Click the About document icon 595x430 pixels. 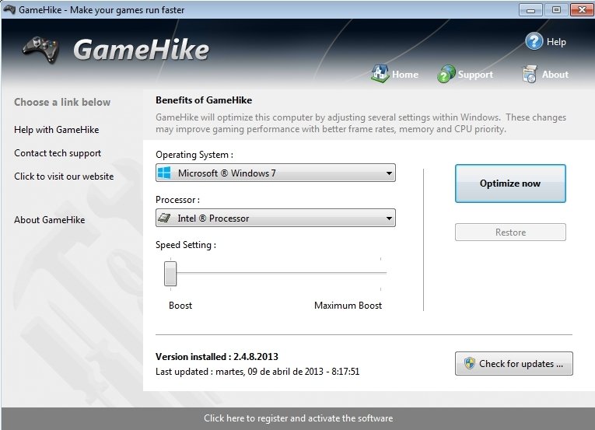[x=530, y=74]
